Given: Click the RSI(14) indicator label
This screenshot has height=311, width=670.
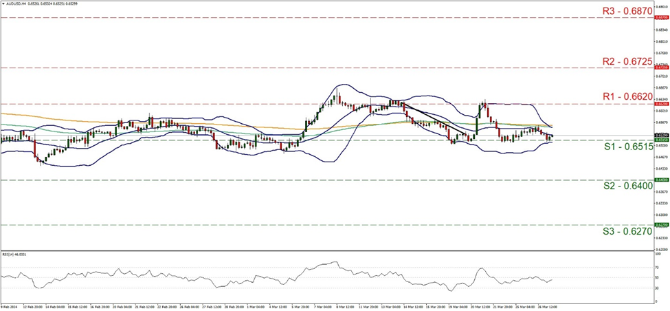Looking at the screenshot, I should click(14, 254).
